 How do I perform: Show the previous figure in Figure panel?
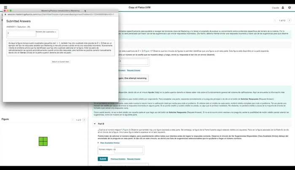[x=73, y=120]
